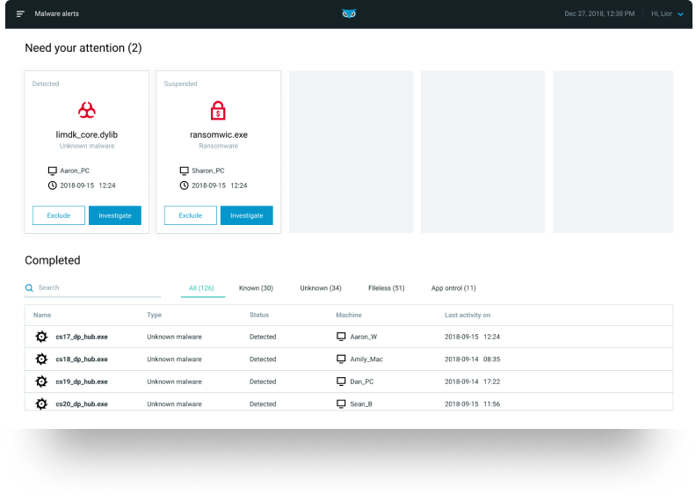The image size is (696, 501).
Task: Click the search magnifier icon
Action: coord(29,287)
